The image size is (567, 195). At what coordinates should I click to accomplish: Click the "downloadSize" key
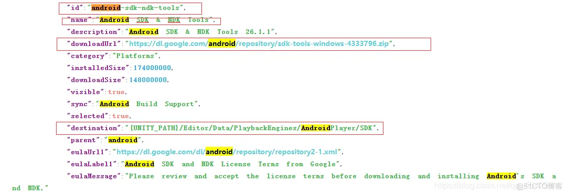click(x=96, y=79)
